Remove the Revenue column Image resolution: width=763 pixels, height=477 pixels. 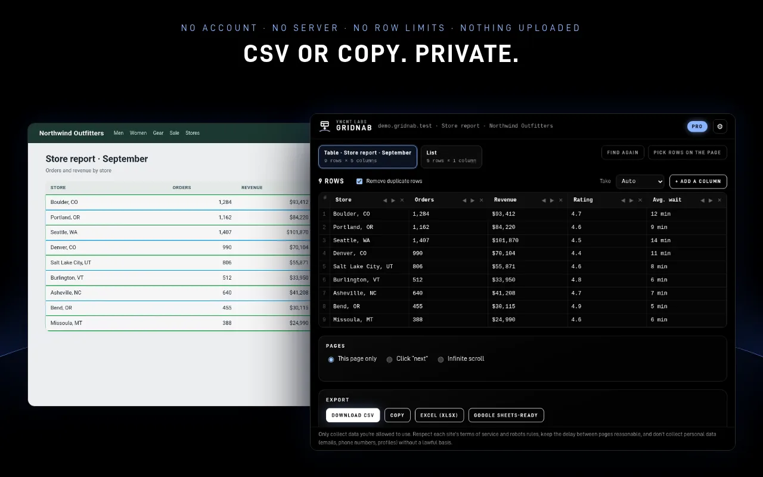(560, 200)
